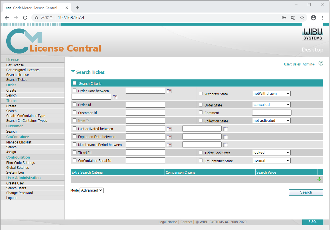Image resolution: width=330 pixels, height=230 pixels.
Task: Open the Withdraw State dropdown
Action: [x=271, y=93]
